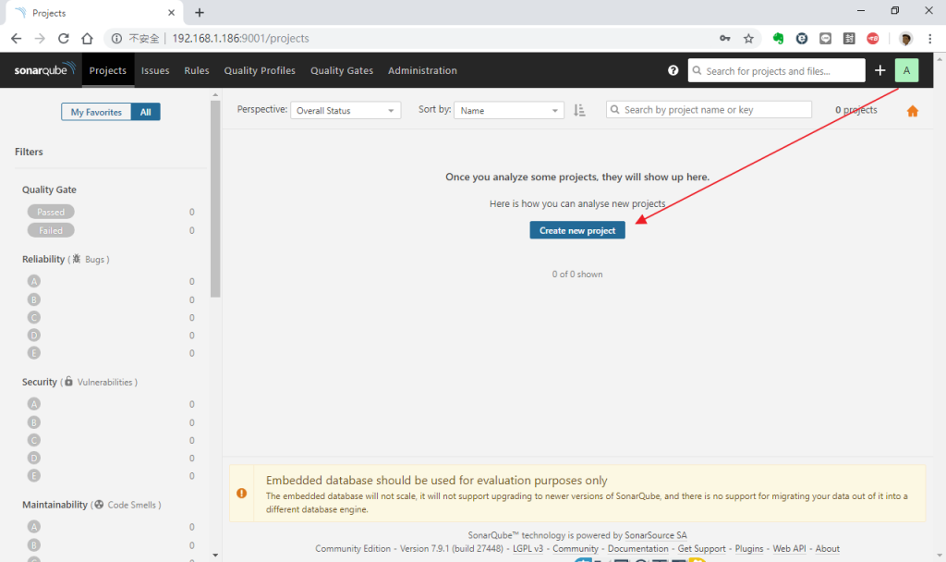The image size is (946, 562).
Task: Toggle the sort order icon
Action: pos(579,111)
